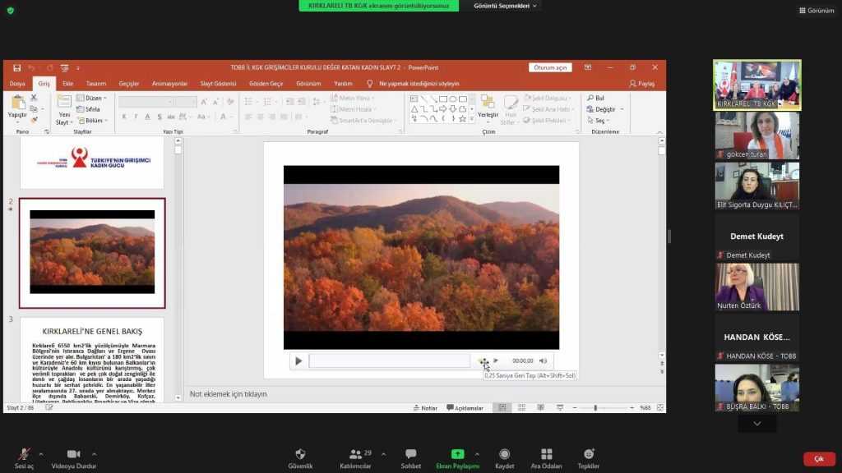Play the video on the slide
Viewport: 842px width, 473px height.
pos(298,360)
